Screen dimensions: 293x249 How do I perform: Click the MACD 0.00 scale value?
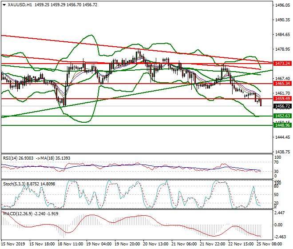coord(279,225)
